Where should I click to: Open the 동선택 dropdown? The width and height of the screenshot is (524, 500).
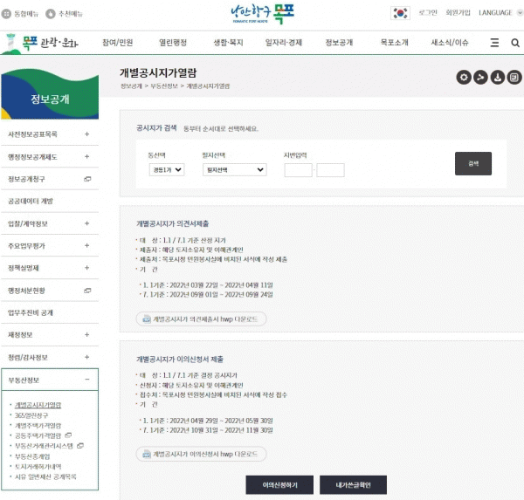click(x=166, y=170)
